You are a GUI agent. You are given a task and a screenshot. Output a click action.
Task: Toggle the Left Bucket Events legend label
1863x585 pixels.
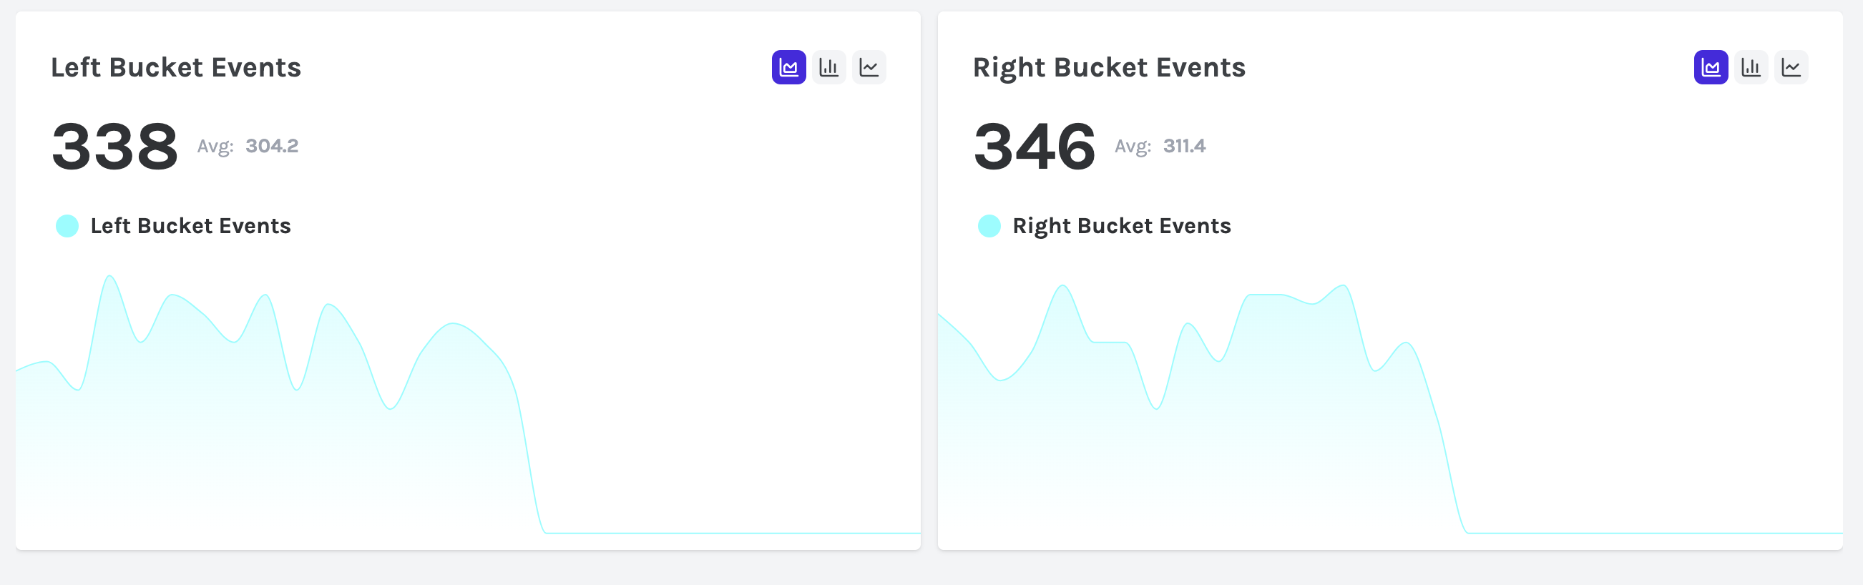point(190,225)
